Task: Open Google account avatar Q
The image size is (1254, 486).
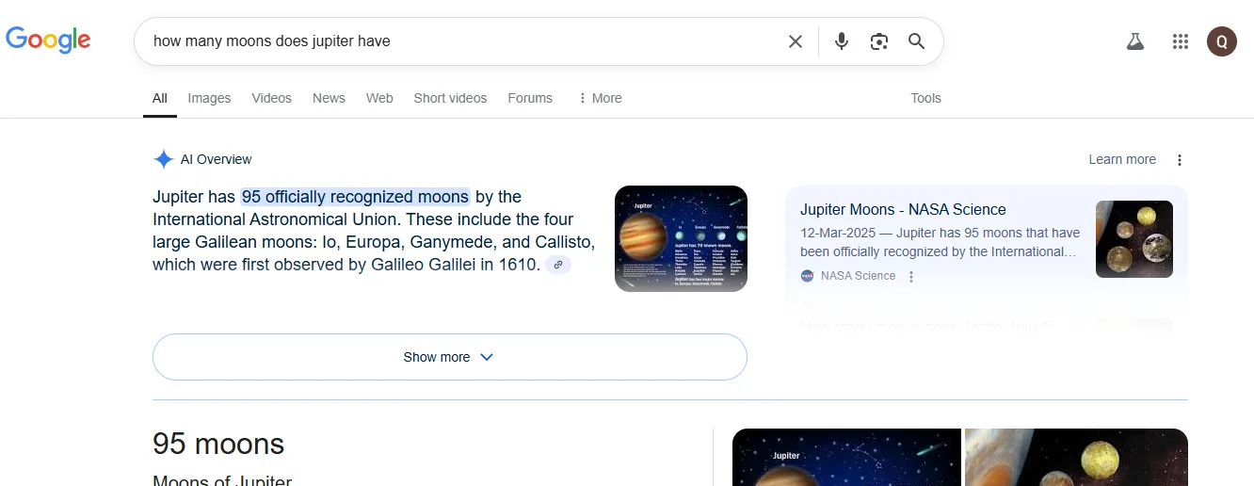Action: coord(1222,41)
